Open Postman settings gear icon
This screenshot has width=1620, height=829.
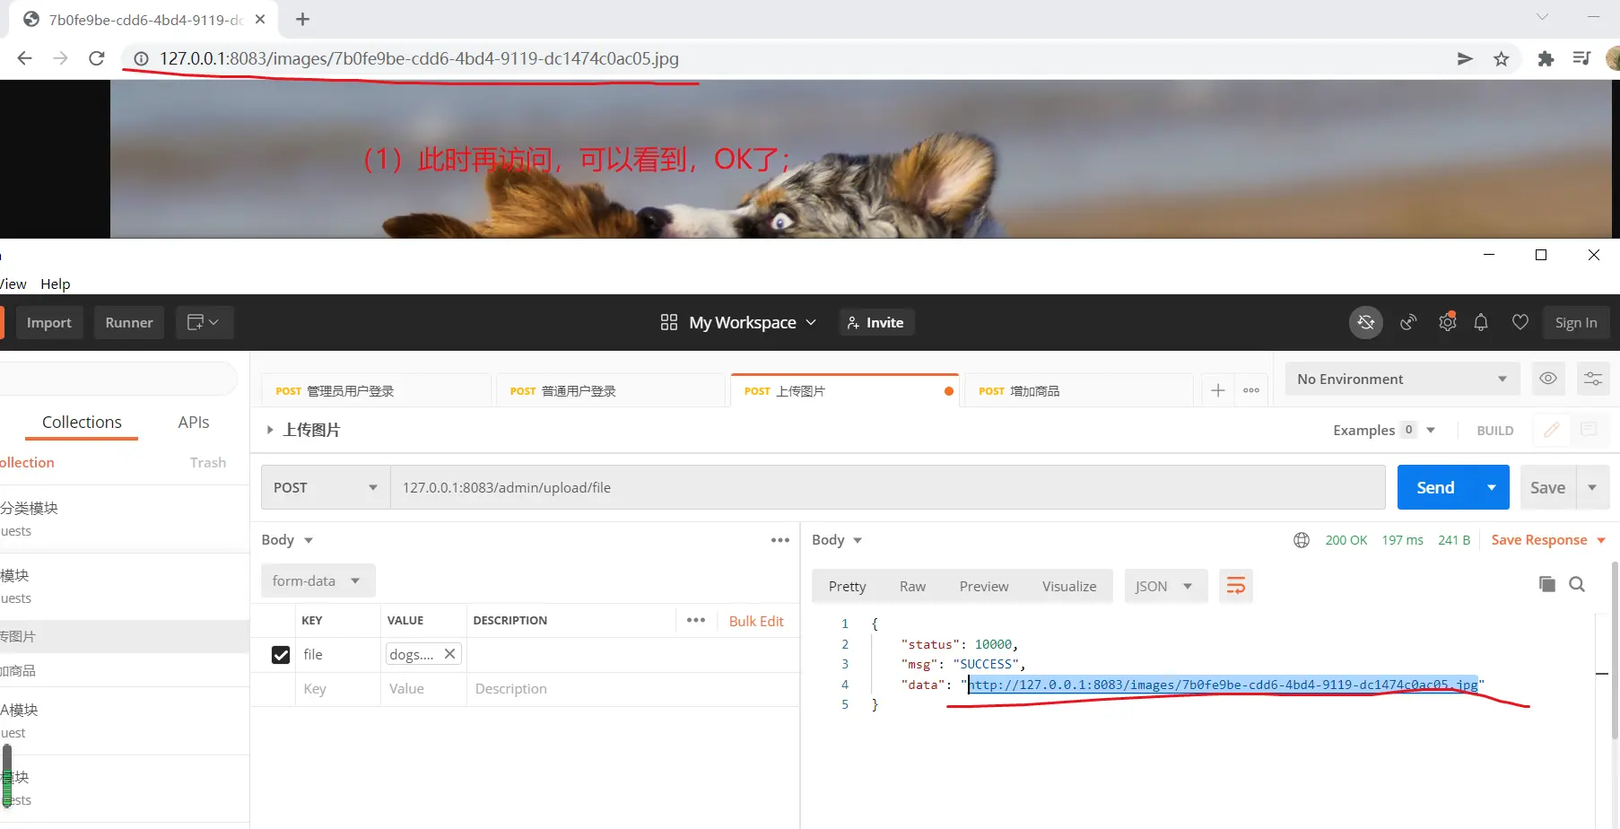click(1447, 321)
